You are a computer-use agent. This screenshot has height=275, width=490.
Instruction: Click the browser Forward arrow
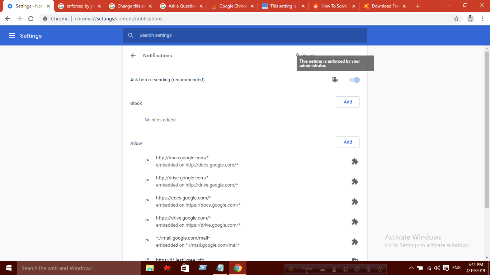19,19
